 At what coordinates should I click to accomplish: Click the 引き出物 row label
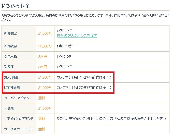coord(11,57)
